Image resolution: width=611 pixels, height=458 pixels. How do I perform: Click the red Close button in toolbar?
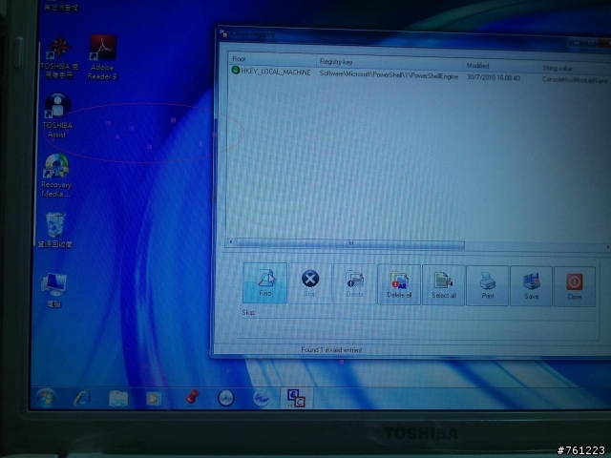click(x=575, y=286)
